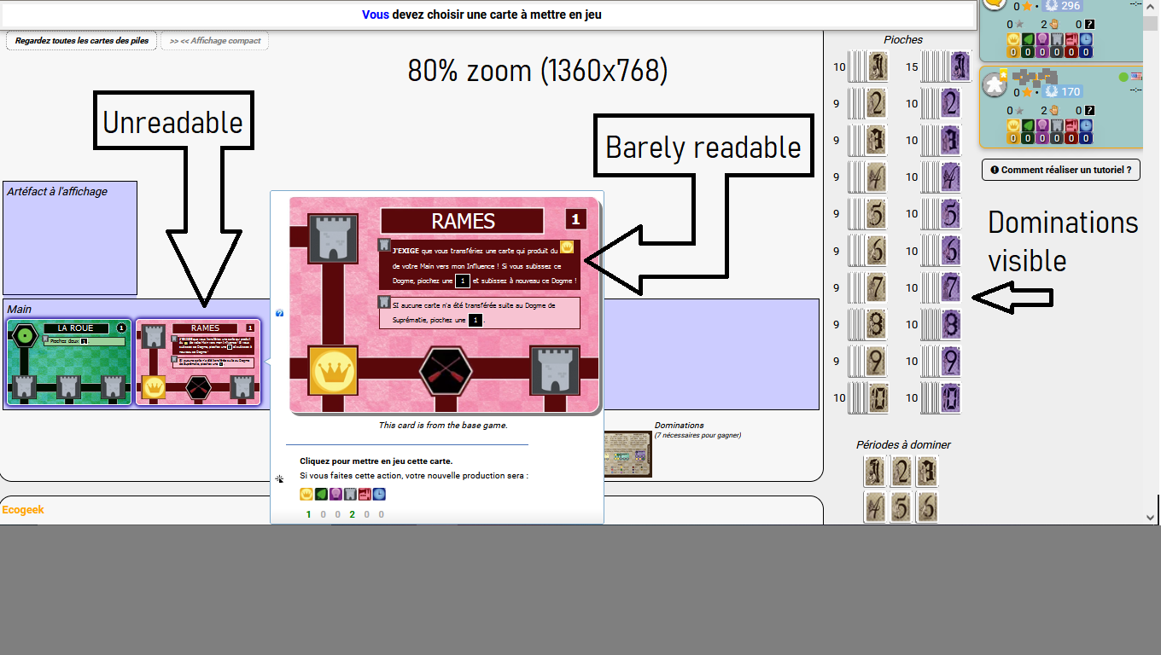Click the mouse-click pointer icon beside tooltip action text
Screen dimensions: 1161x655
point(279,478)
